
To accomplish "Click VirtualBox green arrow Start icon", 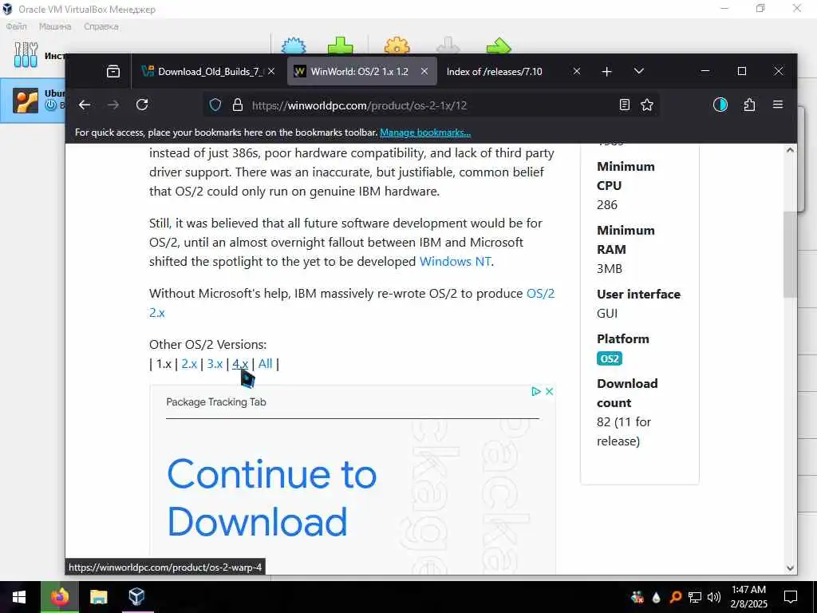I will 499,45.
